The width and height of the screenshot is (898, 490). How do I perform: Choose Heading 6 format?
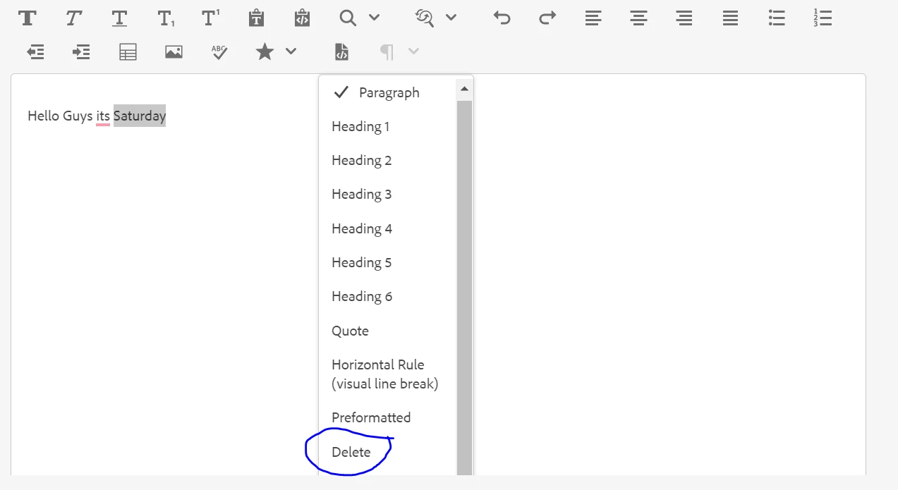tap(387, 296)
